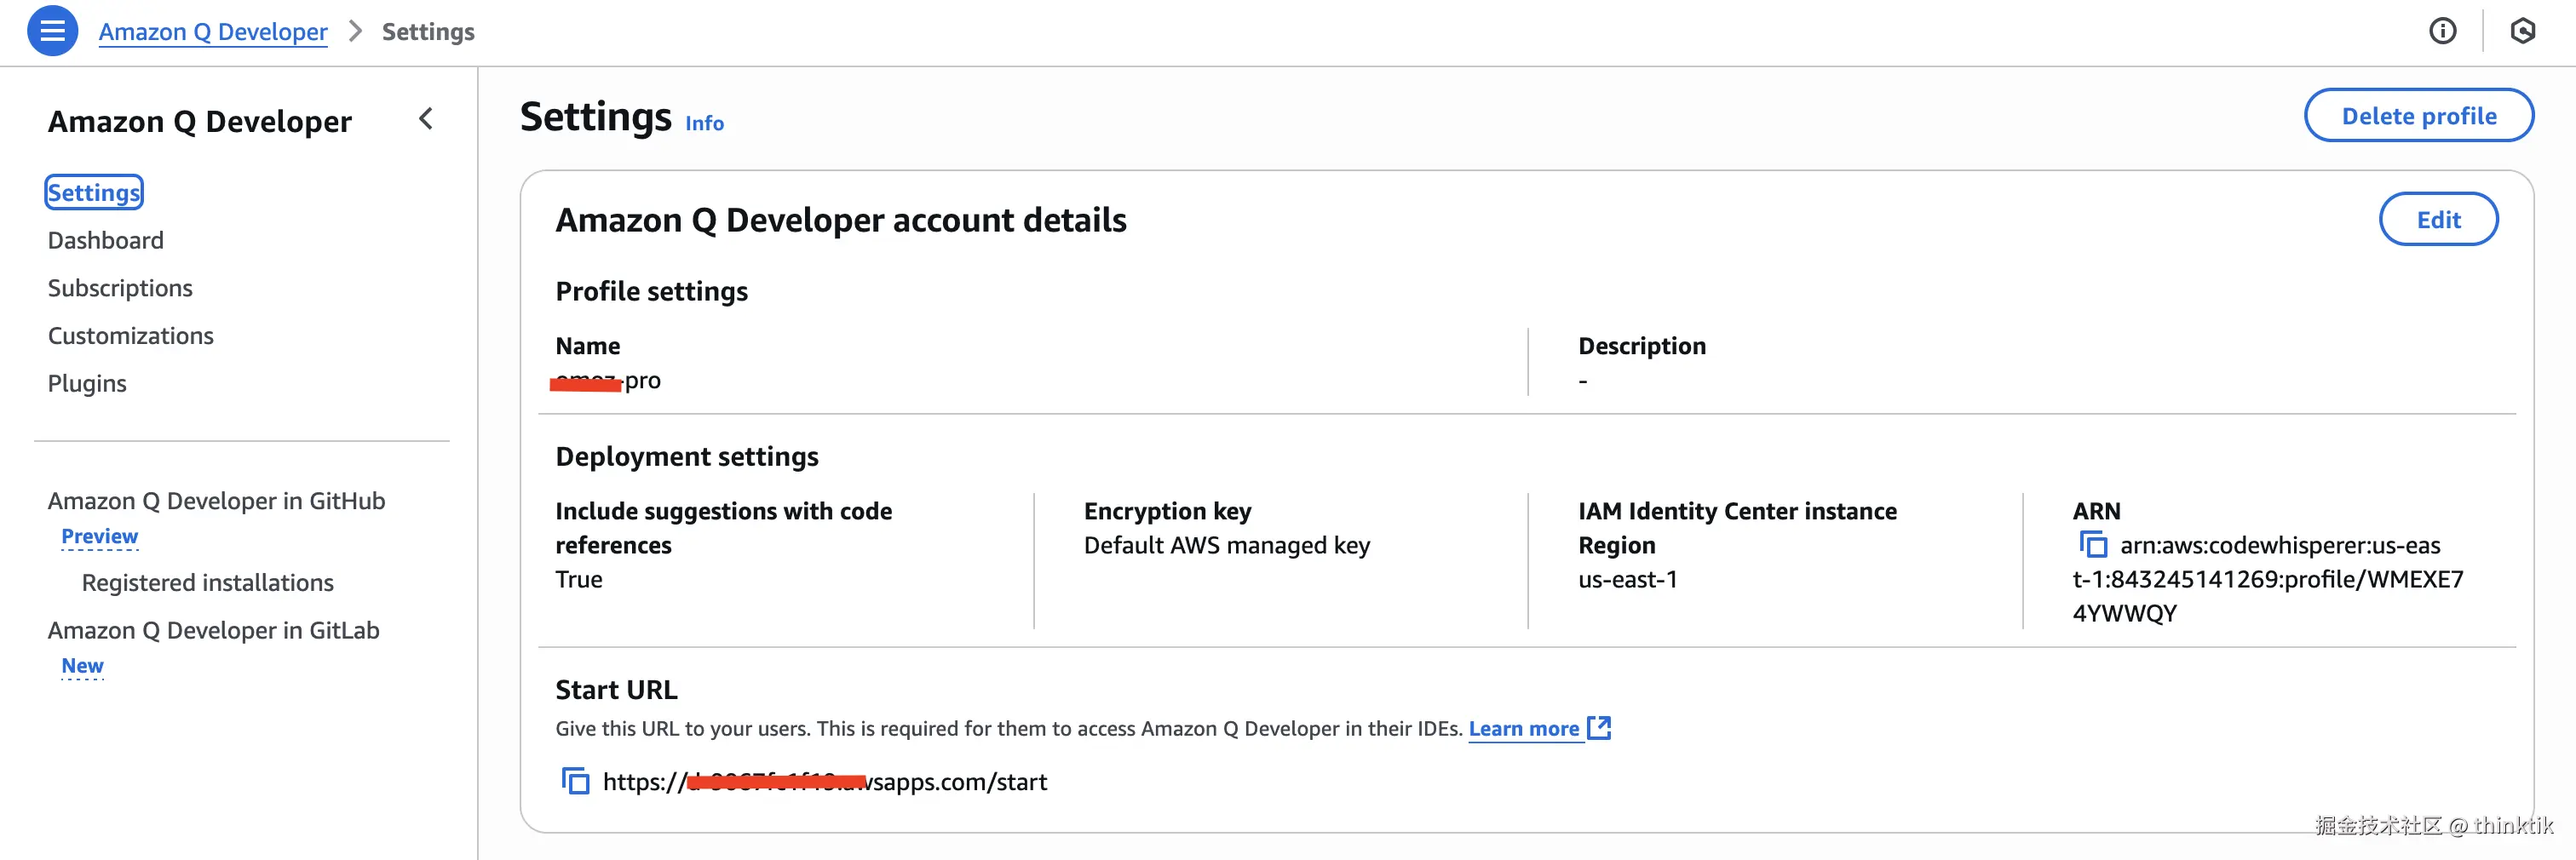
Task: Click the Amazon Q Developer breadcrumb link
Action: coord(212,32)
